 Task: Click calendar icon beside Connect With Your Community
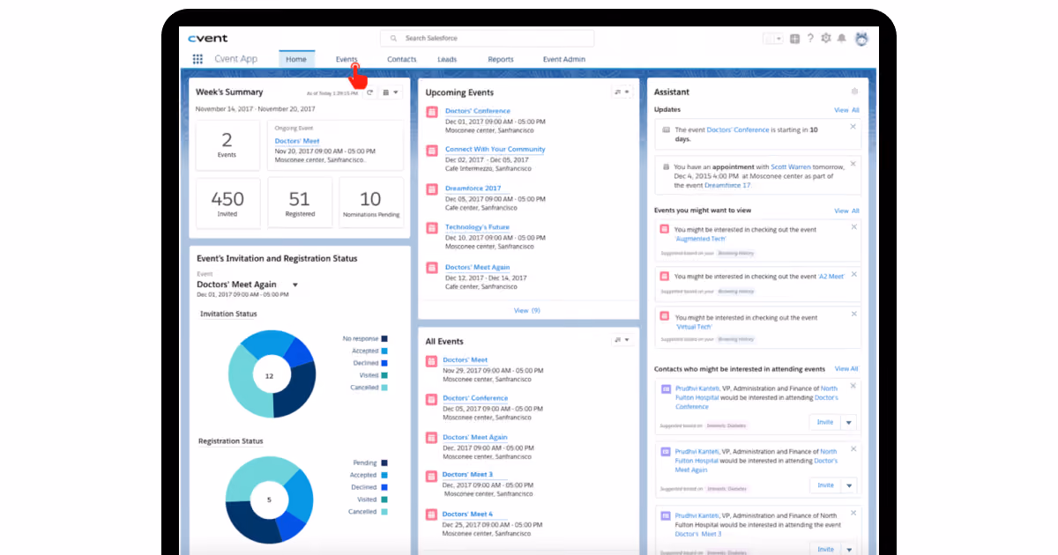point(432,151)
